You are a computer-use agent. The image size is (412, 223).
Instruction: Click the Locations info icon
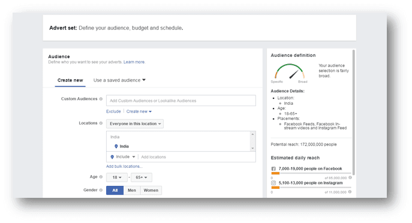101,123
